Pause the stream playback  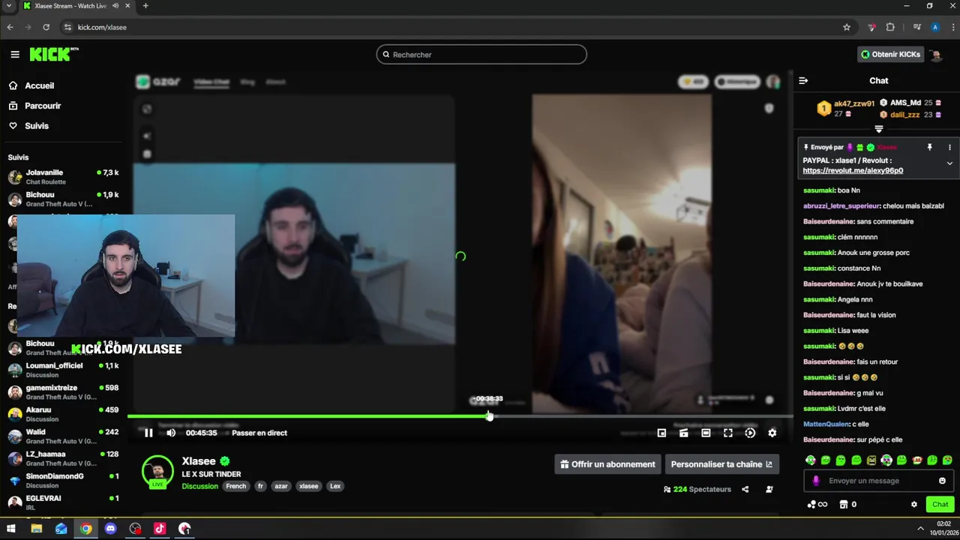point(148,433)
